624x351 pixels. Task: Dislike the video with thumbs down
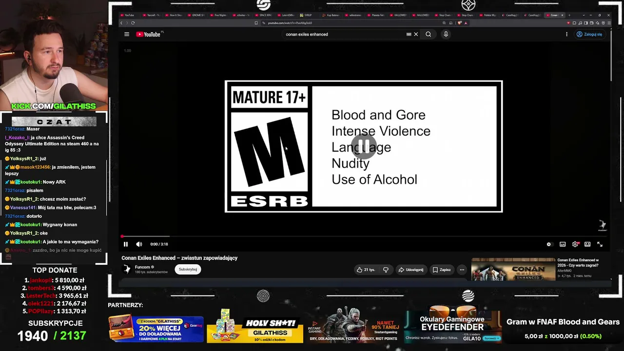(386, 270)
